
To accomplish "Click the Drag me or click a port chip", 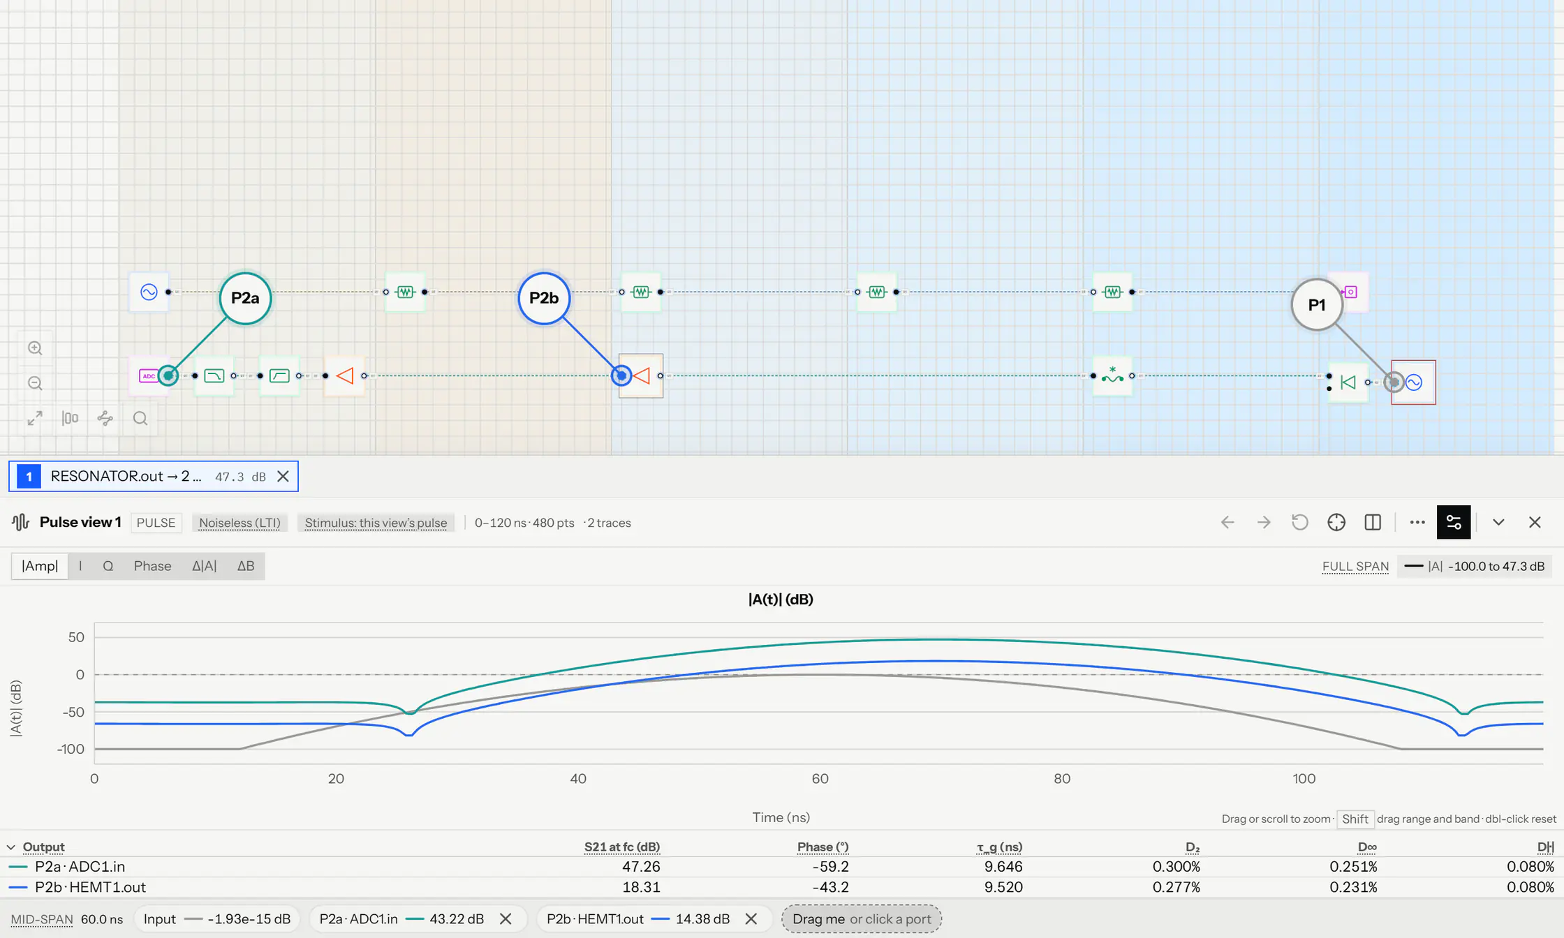I will (862, 918).
